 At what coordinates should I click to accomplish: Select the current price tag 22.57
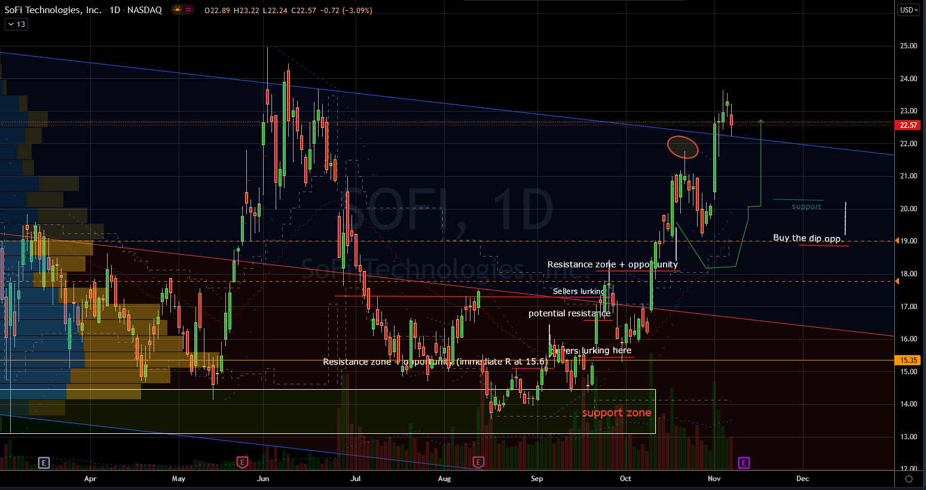coord(908,125)
